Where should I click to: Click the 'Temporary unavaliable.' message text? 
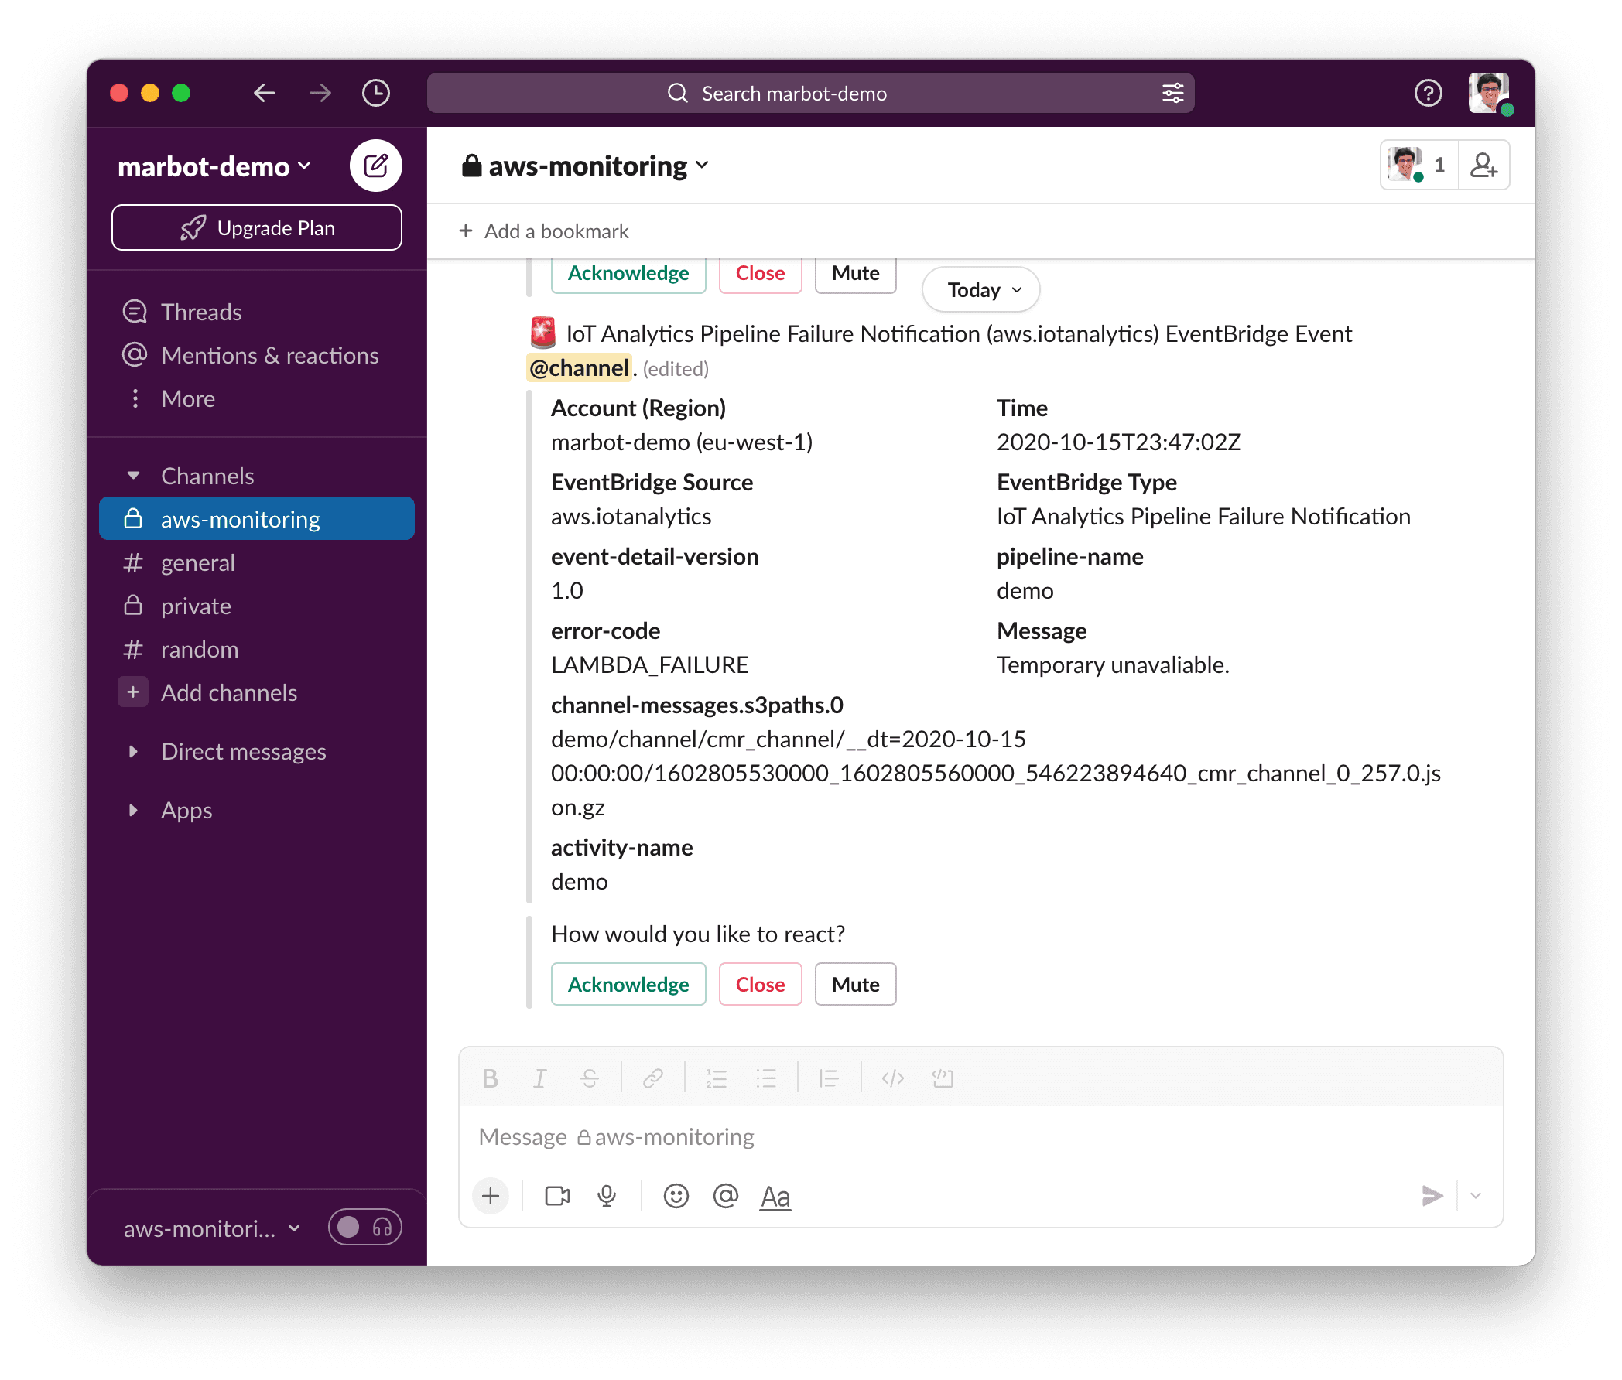pyautogui.click(x=1113, y=665)
